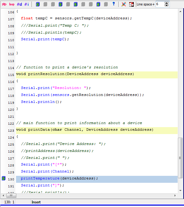Jump to bookmark 3 in toolbar
The image size is (184, 207).
[61, 4]
